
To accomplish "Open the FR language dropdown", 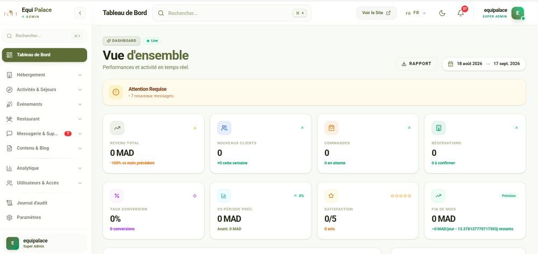I will point(415,13).
